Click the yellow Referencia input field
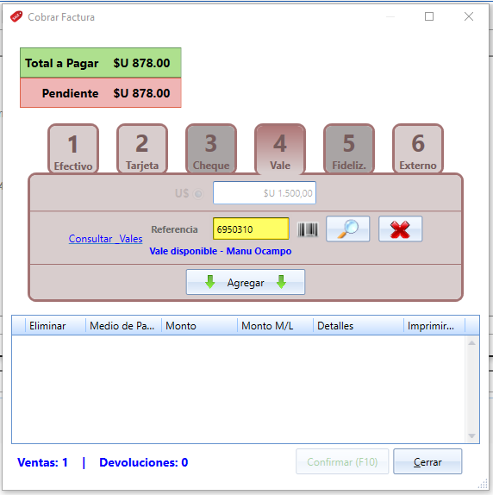 (x=251, y=229)
